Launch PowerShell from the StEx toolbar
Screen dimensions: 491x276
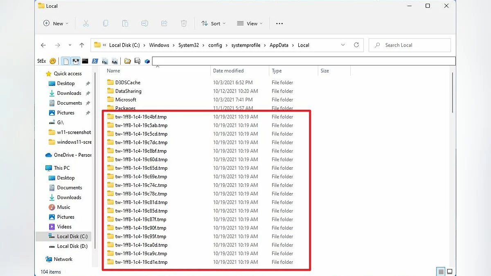pos(95,61)
